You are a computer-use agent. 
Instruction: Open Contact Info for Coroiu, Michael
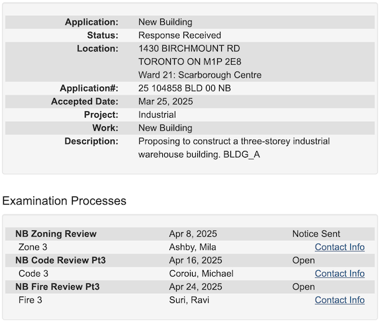pos(340,273)
